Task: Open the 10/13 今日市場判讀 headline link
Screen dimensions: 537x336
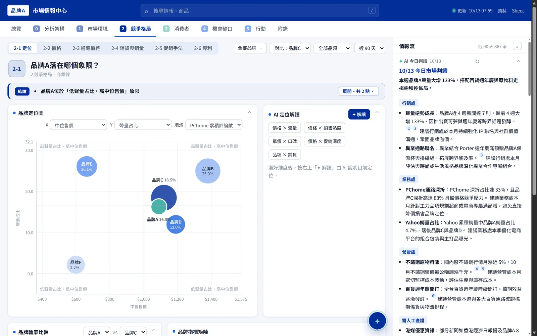Action: point(423,71)
